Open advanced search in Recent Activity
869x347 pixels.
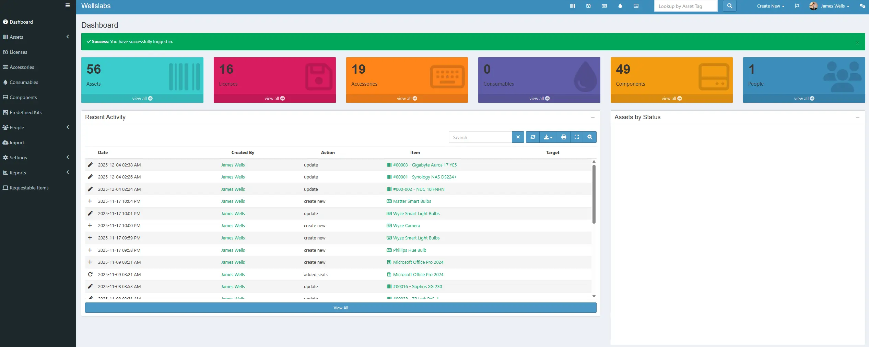tap(590, 137)
